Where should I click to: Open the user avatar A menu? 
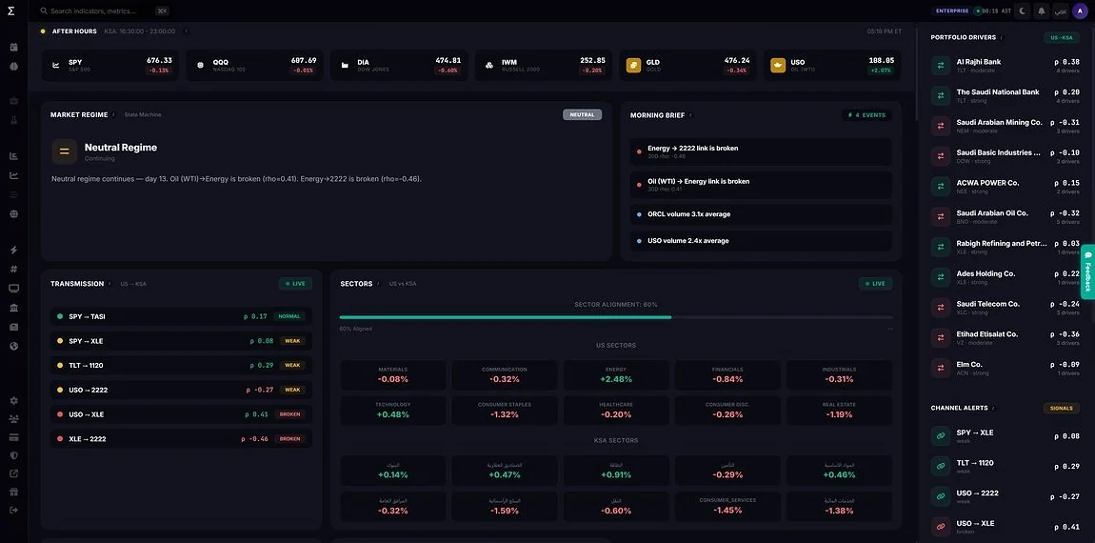point(1080,11)
